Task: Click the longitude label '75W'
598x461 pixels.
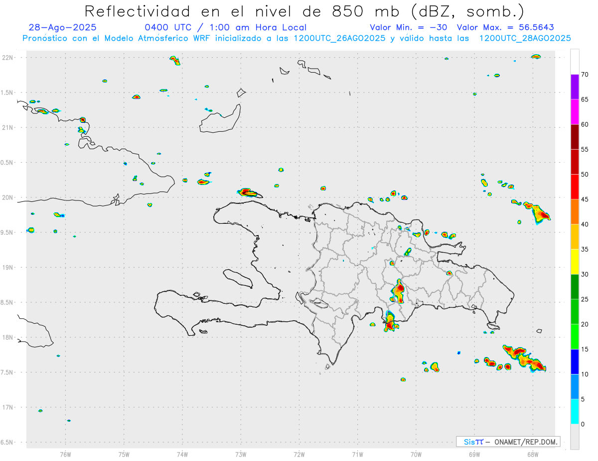Action: (x=124, y=454)
